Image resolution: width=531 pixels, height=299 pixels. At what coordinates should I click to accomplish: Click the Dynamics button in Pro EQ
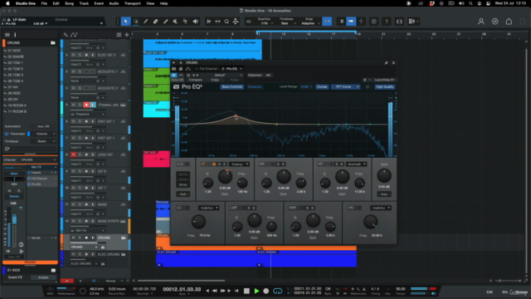pyautogui.click(x=255, y=86)
